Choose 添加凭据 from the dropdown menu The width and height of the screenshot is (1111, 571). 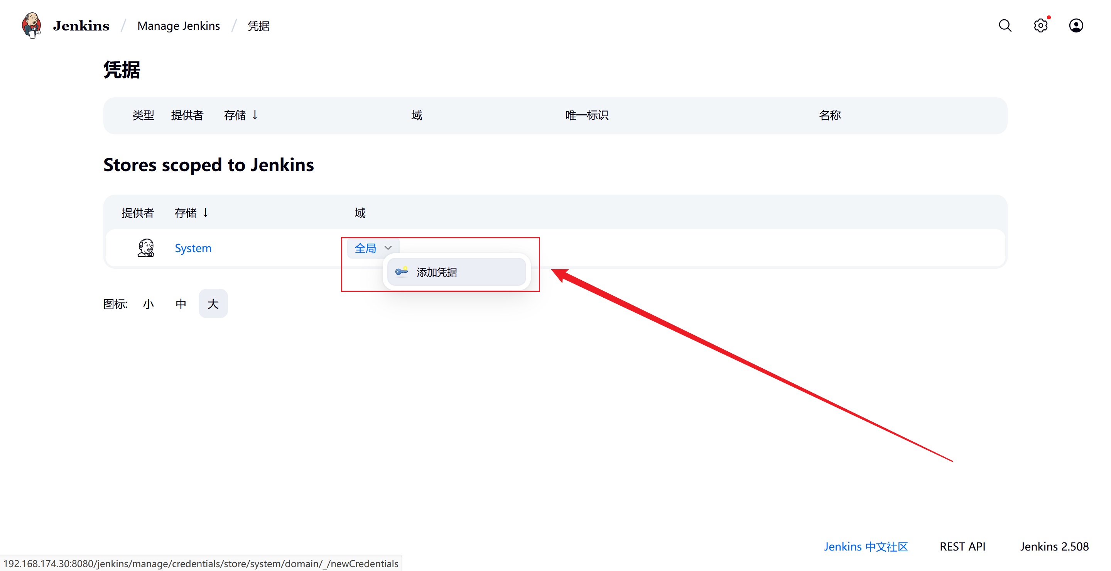click(436, 272)
